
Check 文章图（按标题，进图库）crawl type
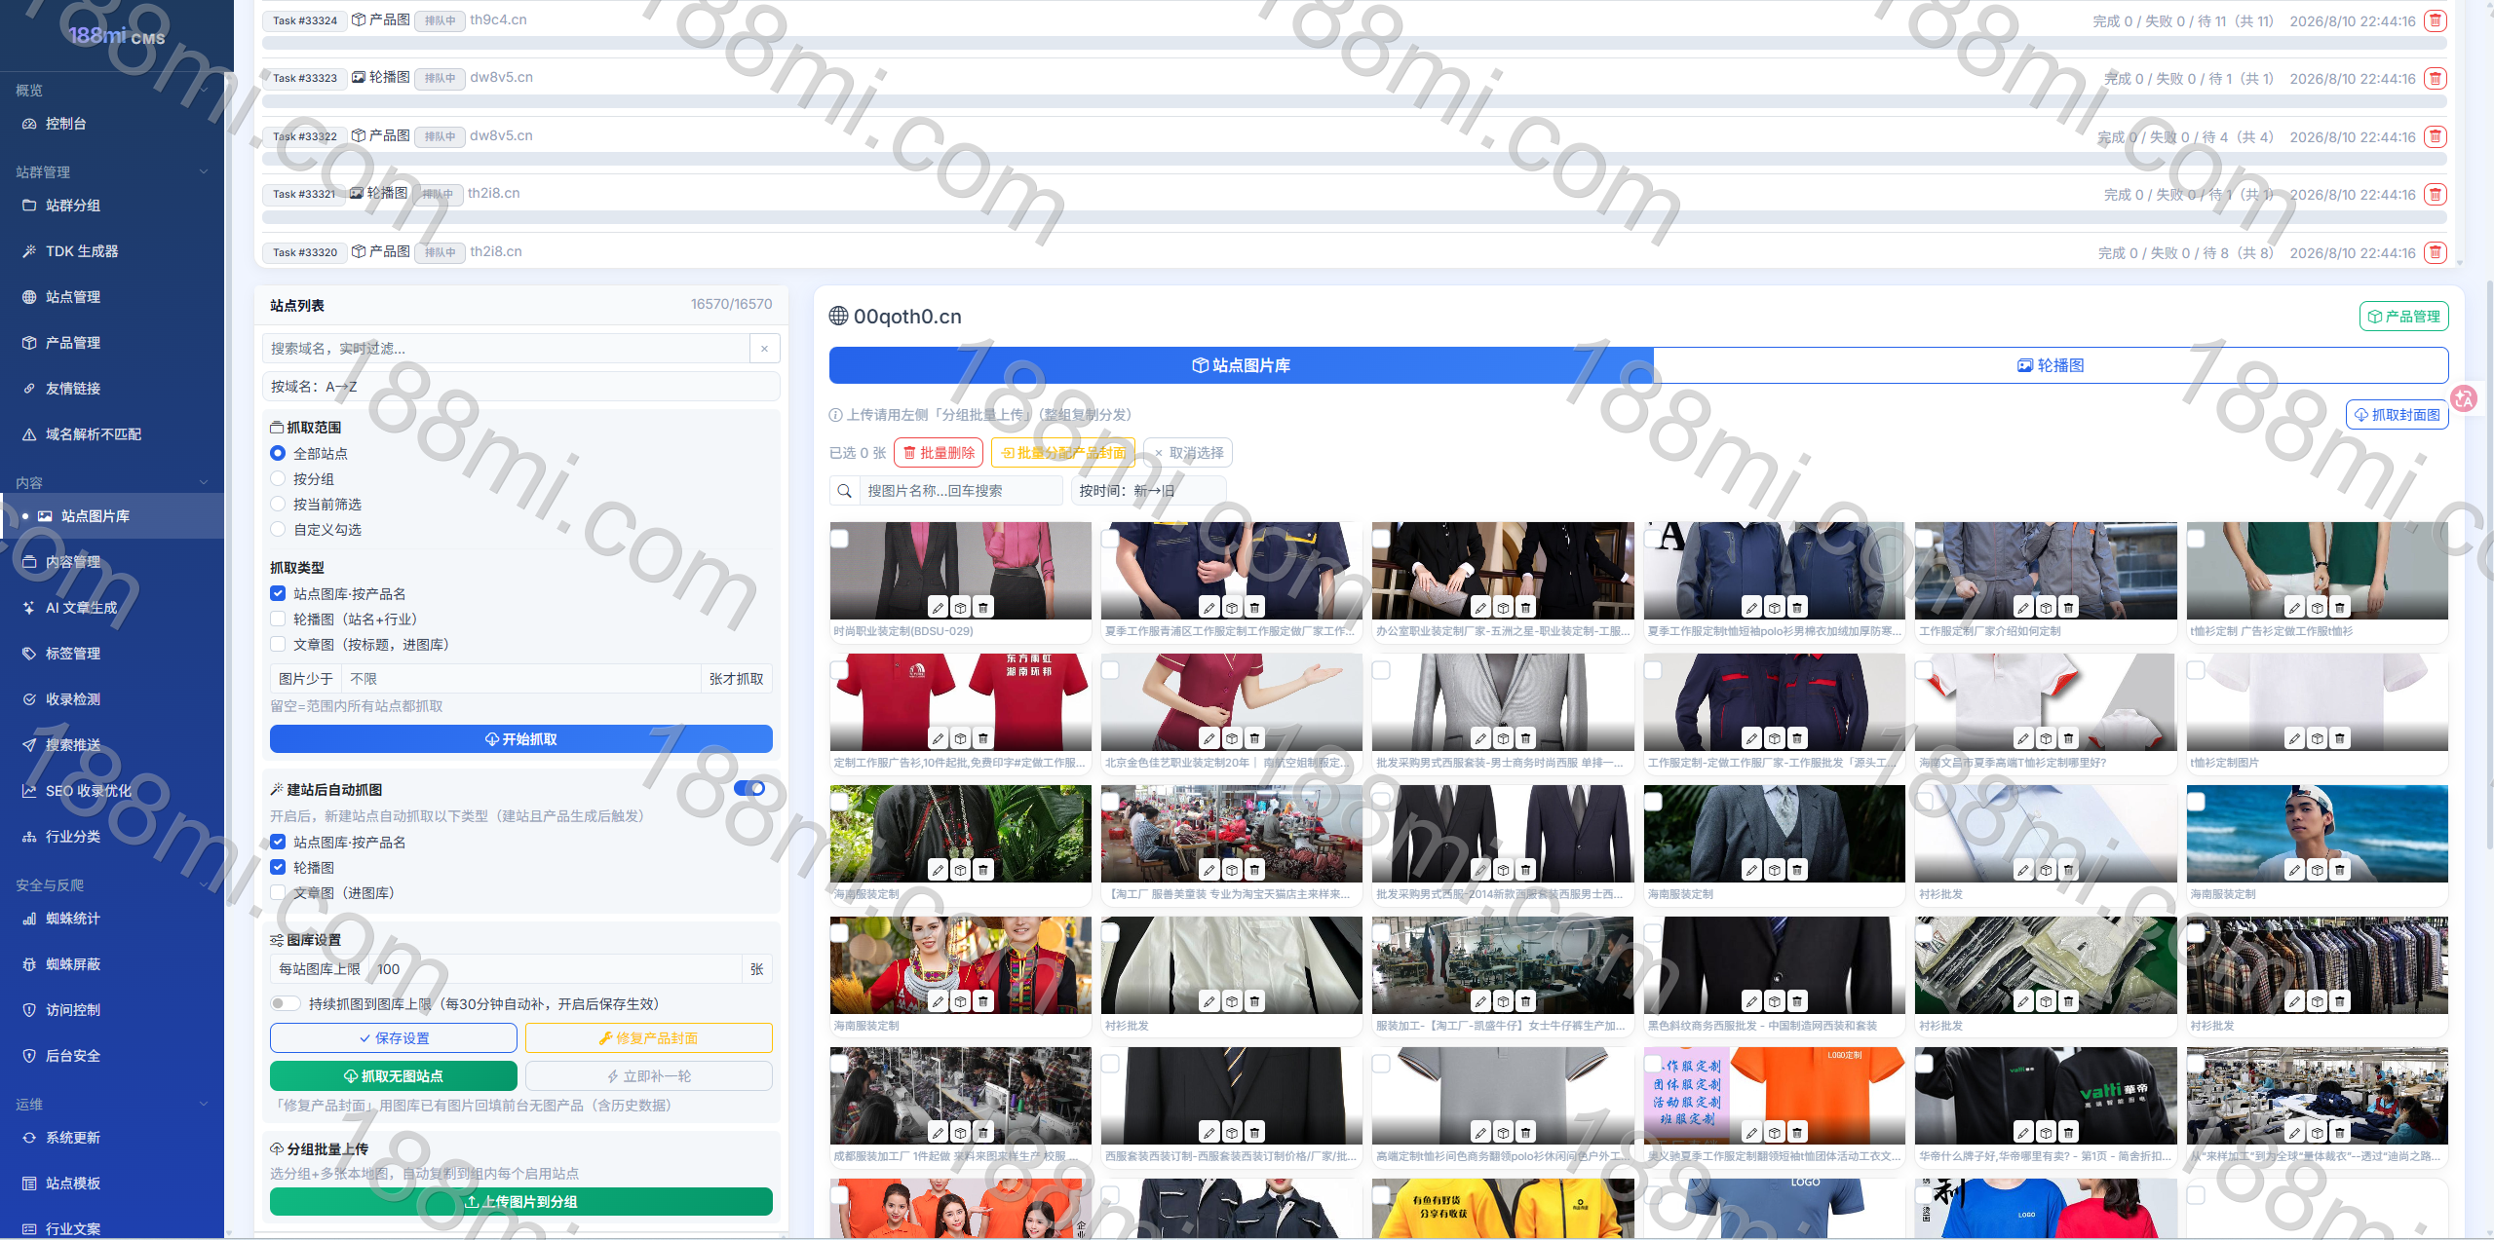pos(278,645)
